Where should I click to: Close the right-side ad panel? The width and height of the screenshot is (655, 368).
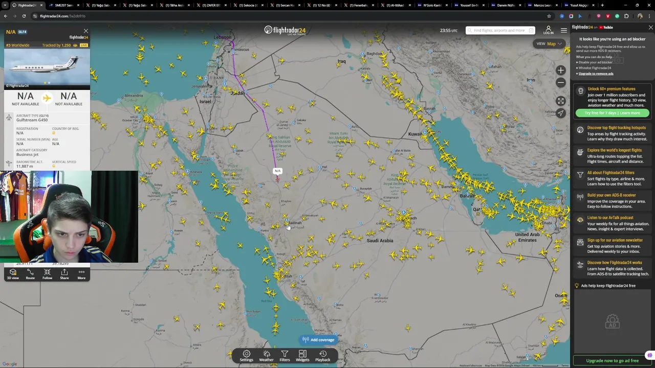(650, 28)
